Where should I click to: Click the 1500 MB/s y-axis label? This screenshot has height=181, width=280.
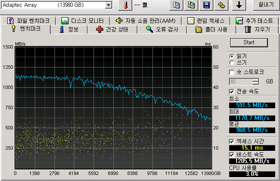[8, 47]
